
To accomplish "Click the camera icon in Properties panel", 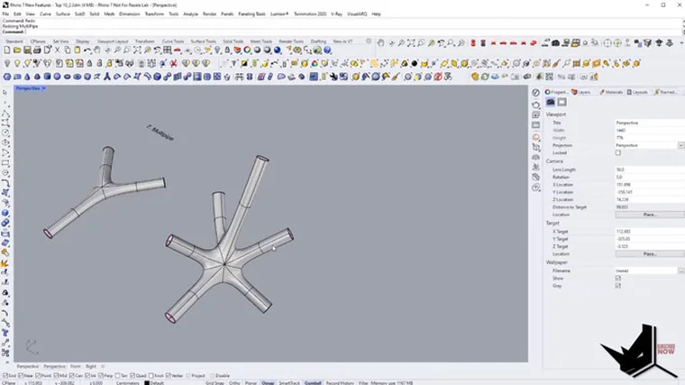I will click(550, 103).
